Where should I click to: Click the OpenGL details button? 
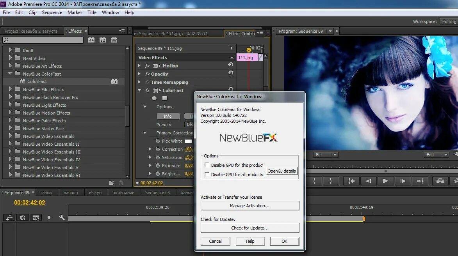point(282,171)
